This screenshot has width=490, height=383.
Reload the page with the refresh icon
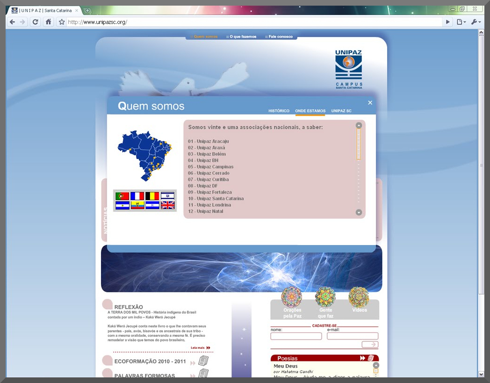[x=36, y=22]
